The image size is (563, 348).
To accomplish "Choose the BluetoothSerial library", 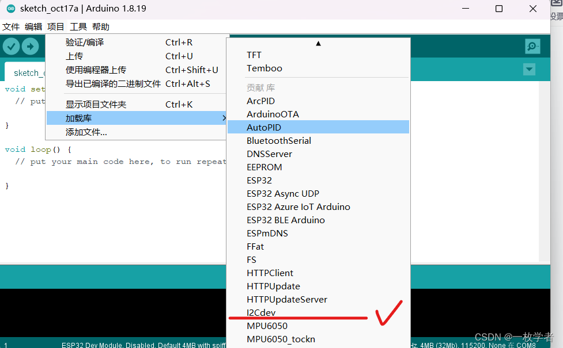I will click(x=318, y=140).
